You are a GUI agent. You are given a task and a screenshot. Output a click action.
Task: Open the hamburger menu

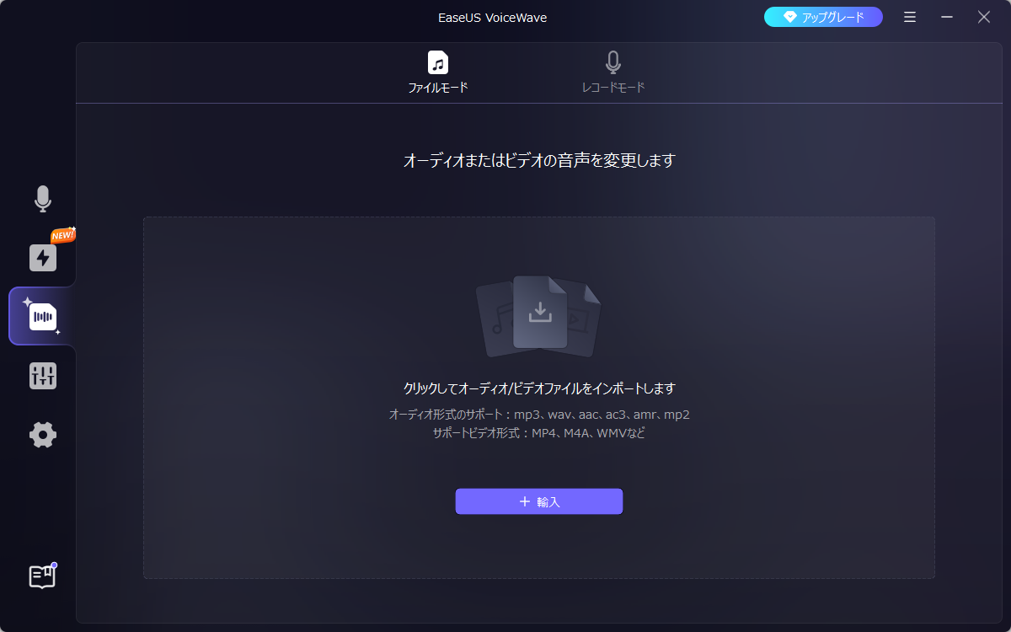[x=910, y=16]
